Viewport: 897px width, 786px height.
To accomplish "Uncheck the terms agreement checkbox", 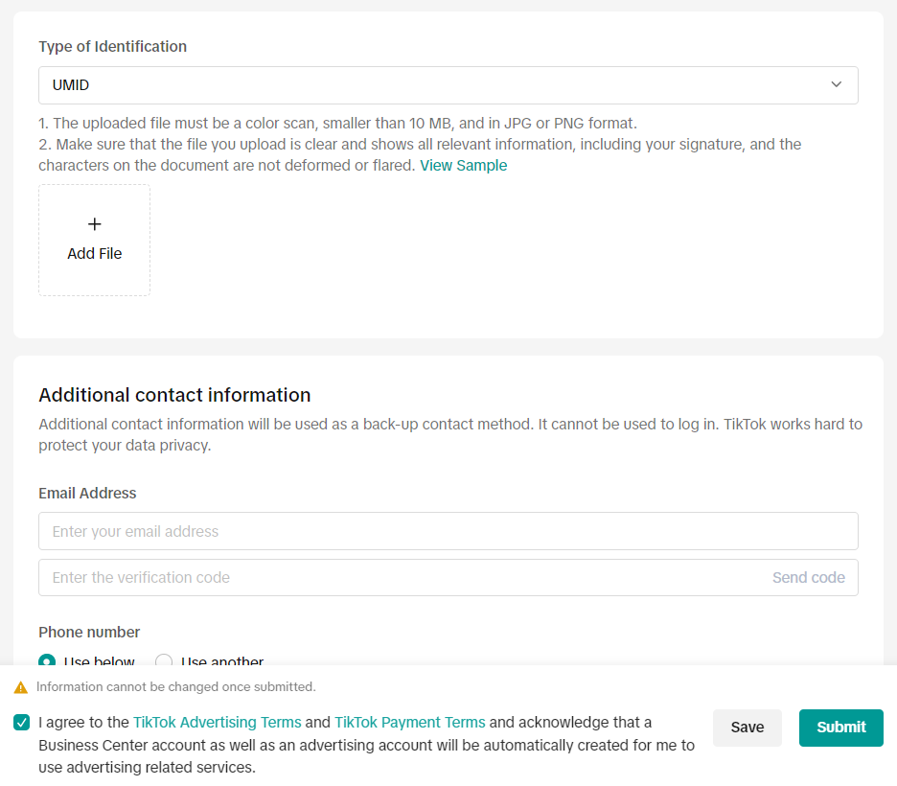I will click(x=22, y=723).
